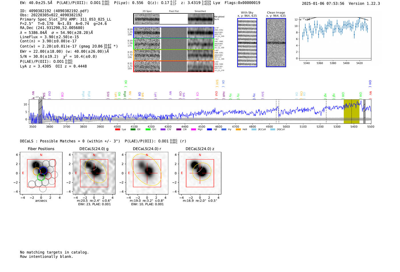Open the DECaLS(24.0) g image
The width and height of the screenshot is (400, 272).
(x=94, y=173)
